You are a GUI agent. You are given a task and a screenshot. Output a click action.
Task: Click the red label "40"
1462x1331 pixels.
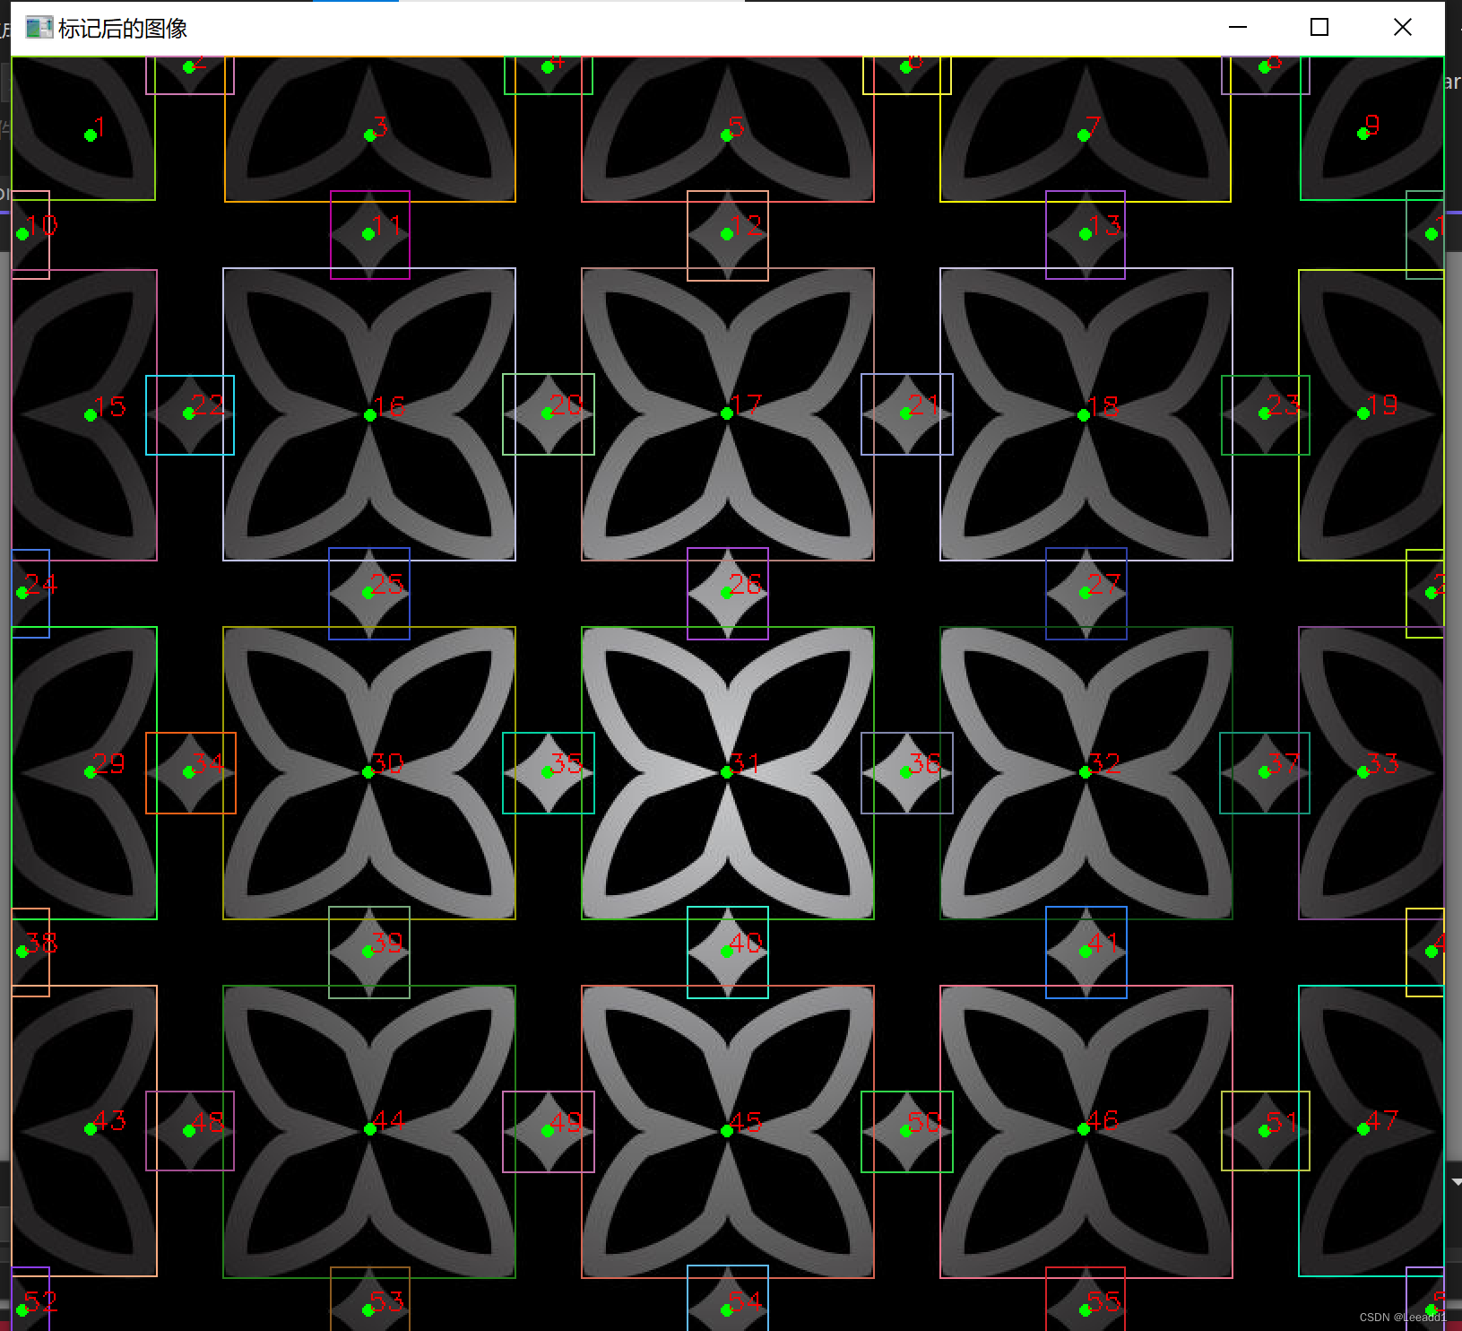tap(746, 943)
